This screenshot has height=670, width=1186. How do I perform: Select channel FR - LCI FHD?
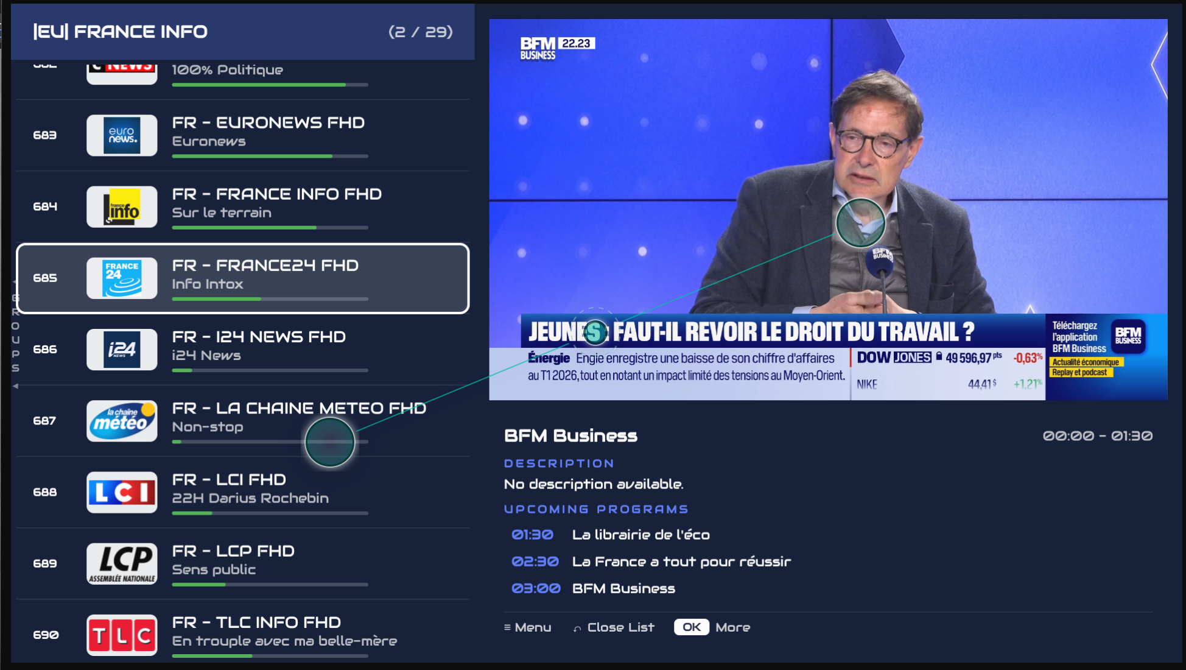[242, 492]
